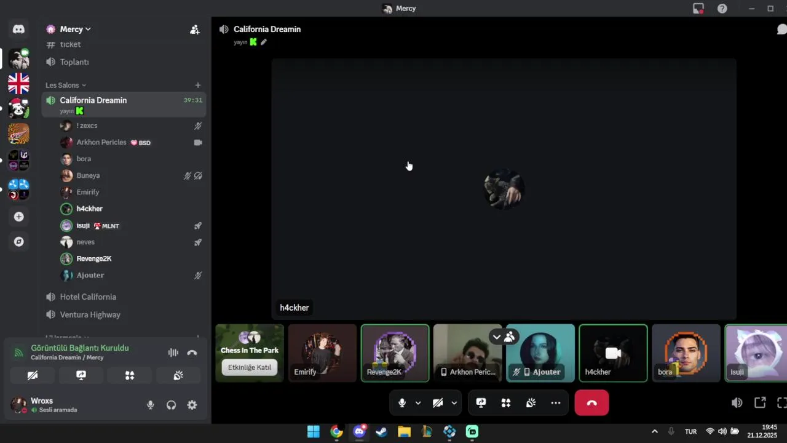The width and height of the screenshot is (787, 443).
Task: Open File Explorer from the taskbar
Action: click(404, 432)
